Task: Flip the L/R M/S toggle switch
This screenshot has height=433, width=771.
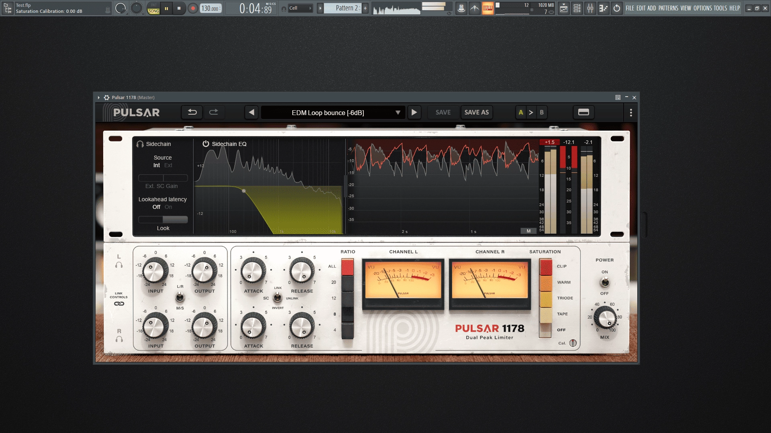Action: [180, 297]
